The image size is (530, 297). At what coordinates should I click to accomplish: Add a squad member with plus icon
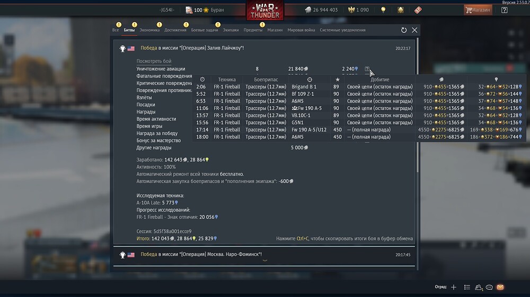(x=454, y=287)
